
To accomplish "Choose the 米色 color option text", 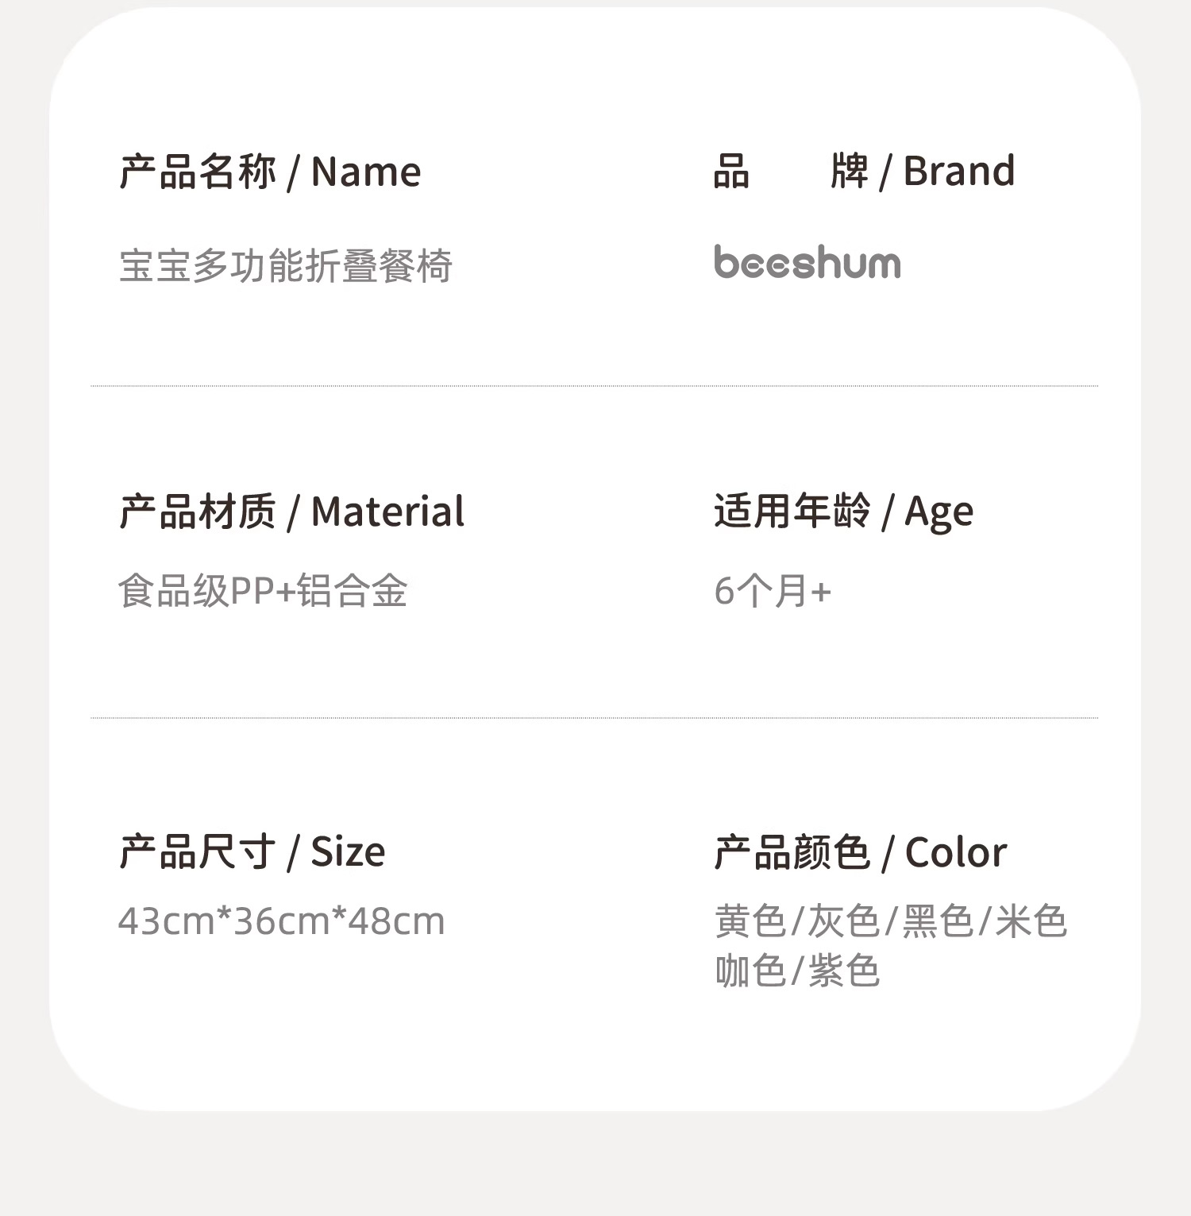I will 1031,921.
